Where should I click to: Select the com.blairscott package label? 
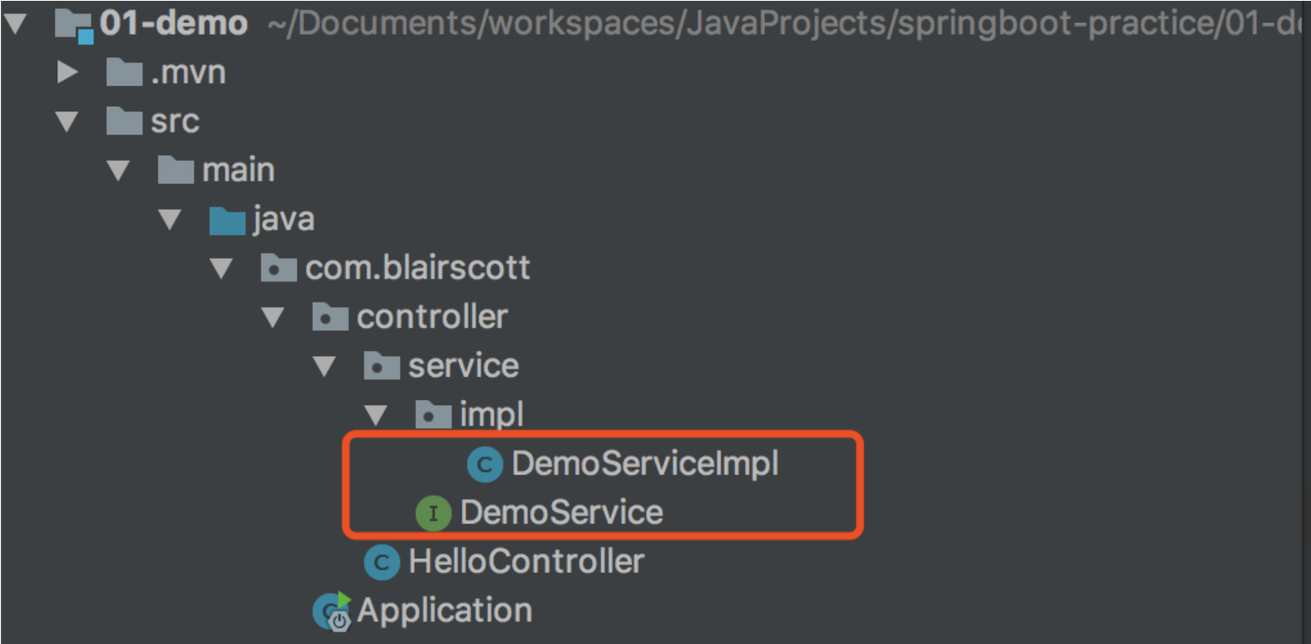point(418,269)
